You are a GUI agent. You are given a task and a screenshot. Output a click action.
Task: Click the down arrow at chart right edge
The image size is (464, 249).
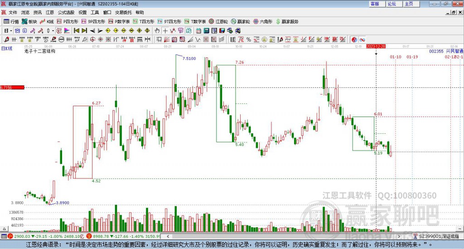(460, 229)
